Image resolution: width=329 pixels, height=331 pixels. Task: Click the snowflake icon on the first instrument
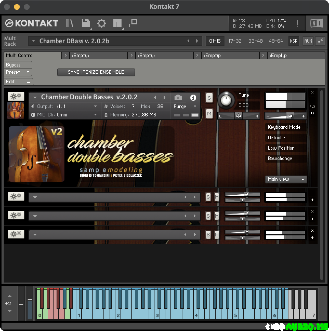16,96
